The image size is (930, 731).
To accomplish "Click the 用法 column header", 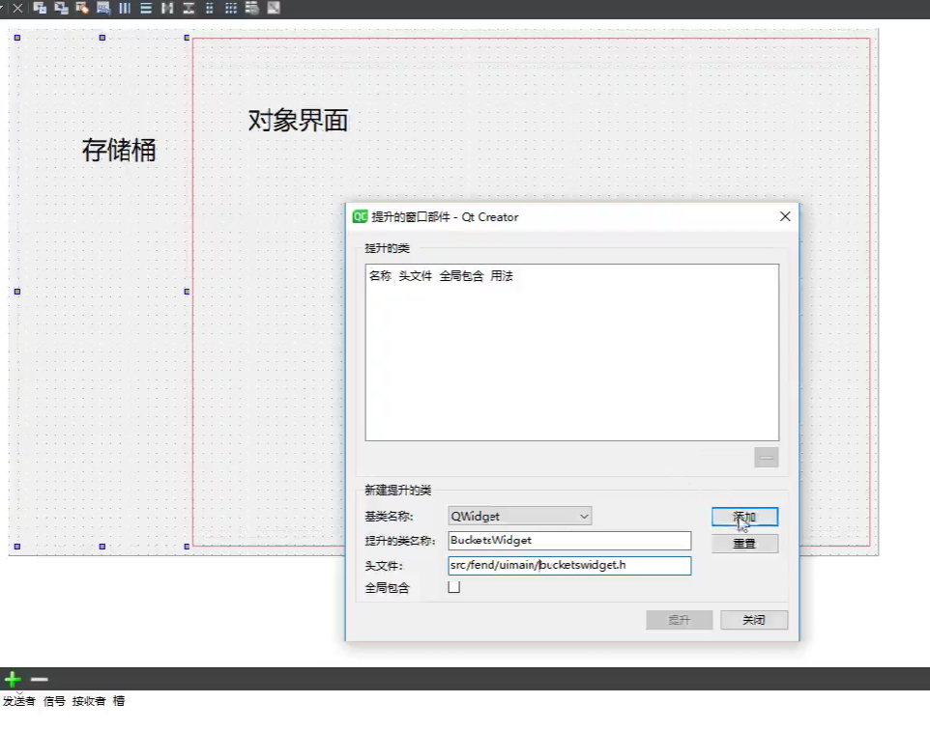I will 502,276.
